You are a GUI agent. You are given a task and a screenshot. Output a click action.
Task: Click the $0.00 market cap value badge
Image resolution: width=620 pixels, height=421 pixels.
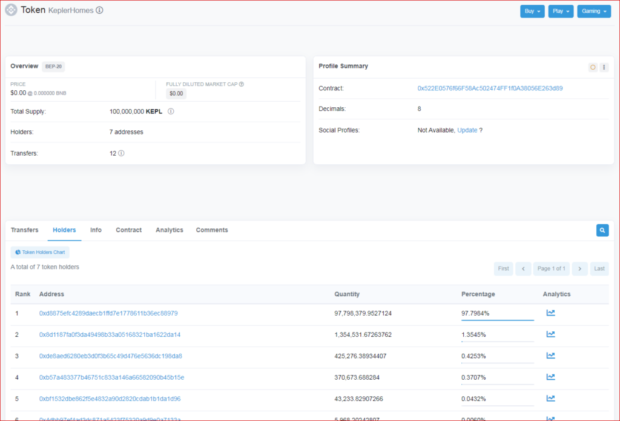[x=176, y=94]
